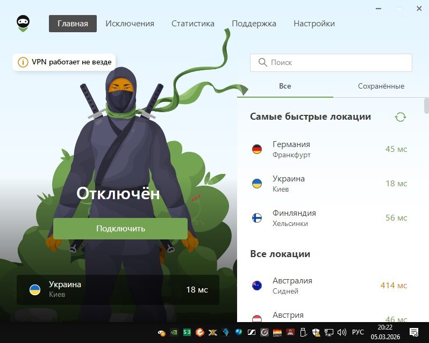Click the ninja app logo icon
Image resolution: width=429 pixels, height=343 pixels.
click(x=23, y=24)
